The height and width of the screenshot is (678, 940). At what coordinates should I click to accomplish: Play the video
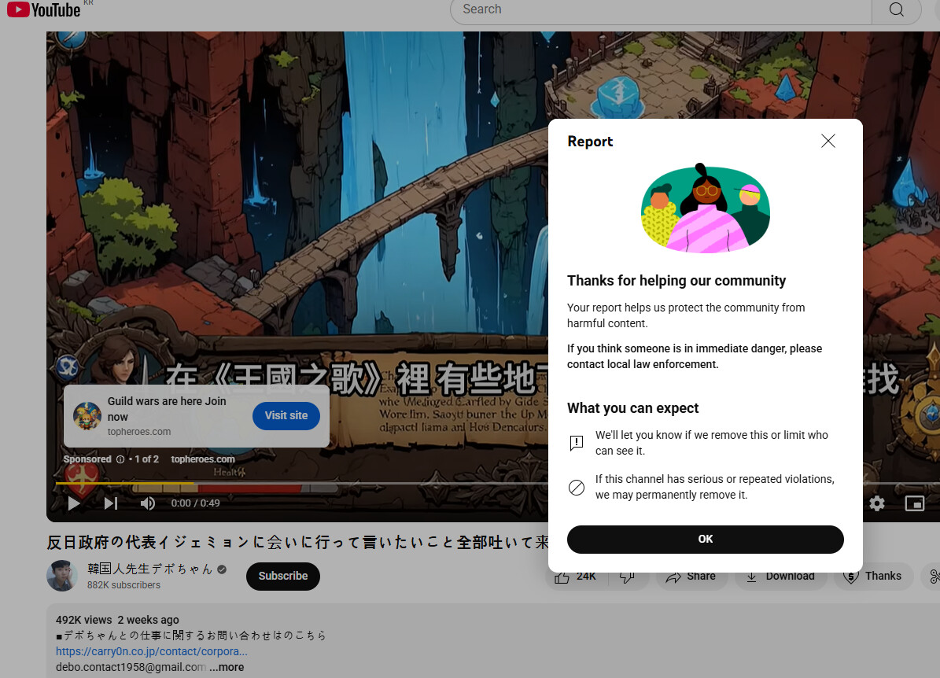tap(74, 503)
